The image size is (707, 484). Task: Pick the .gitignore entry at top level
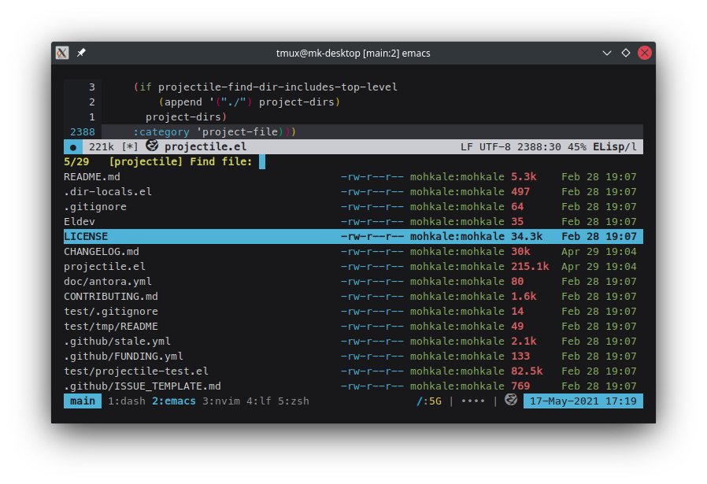click(x=353, y=206)
